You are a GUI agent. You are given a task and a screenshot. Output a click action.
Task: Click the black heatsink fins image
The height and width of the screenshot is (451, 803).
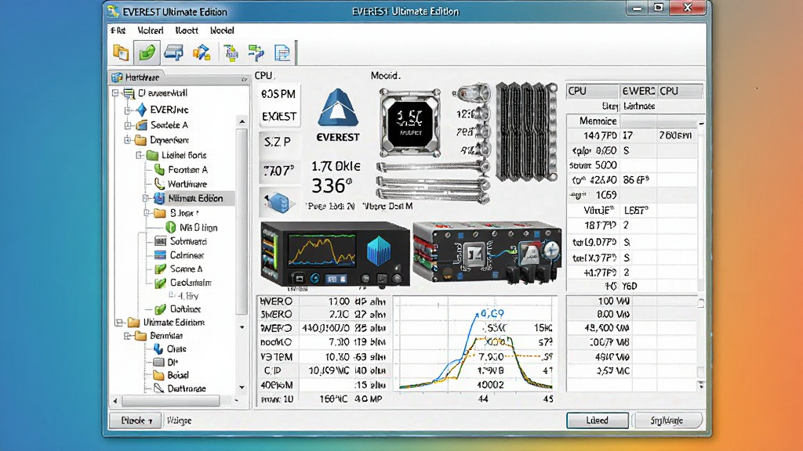click(x=526, y=132)
